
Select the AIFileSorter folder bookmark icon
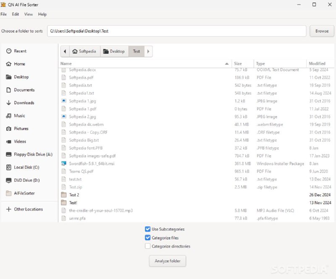(x=8, y=193)
